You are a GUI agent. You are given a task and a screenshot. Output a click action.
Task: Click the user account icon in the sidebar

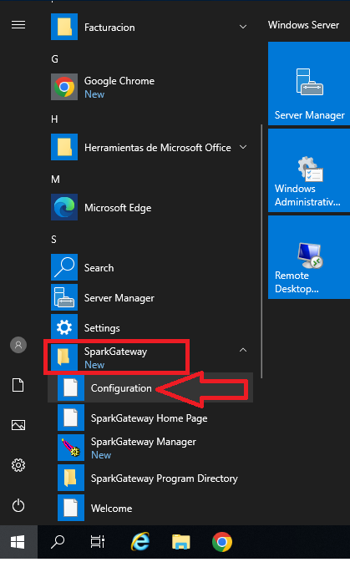tap(18, 345)
